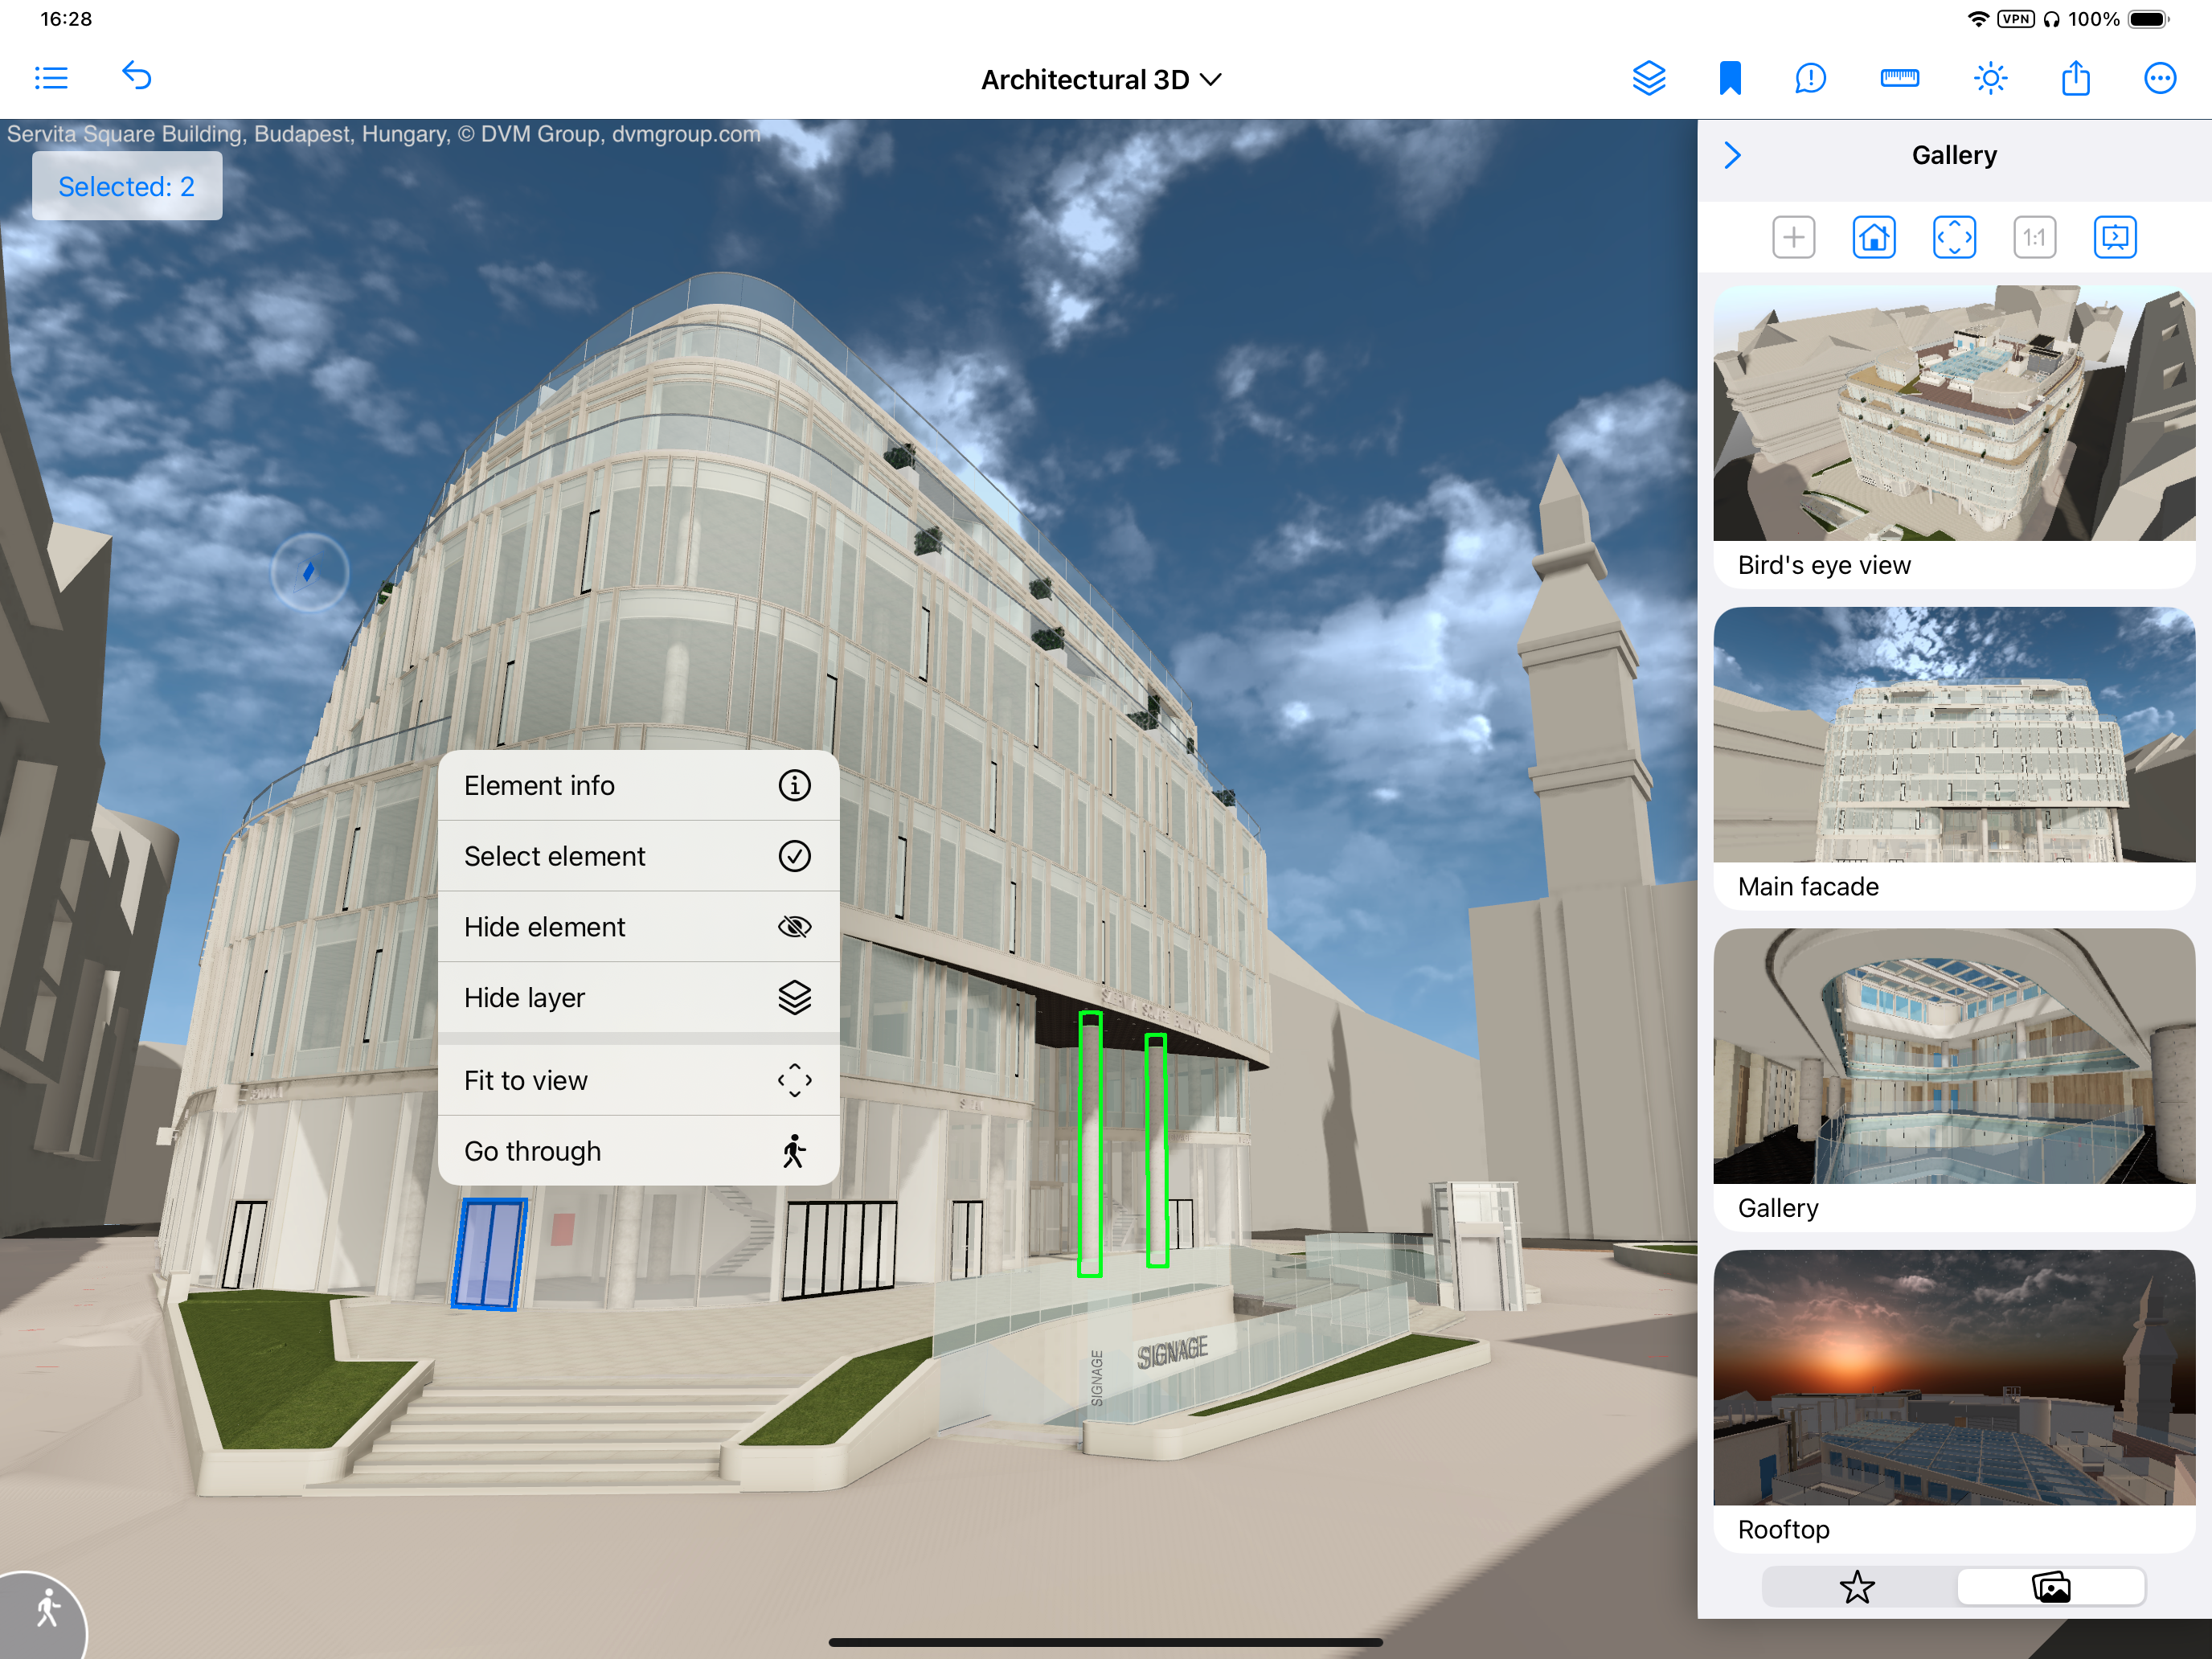Tap the bookmark icon in toolbar
The image size is (2212, 1659).
click(1730, 78)
